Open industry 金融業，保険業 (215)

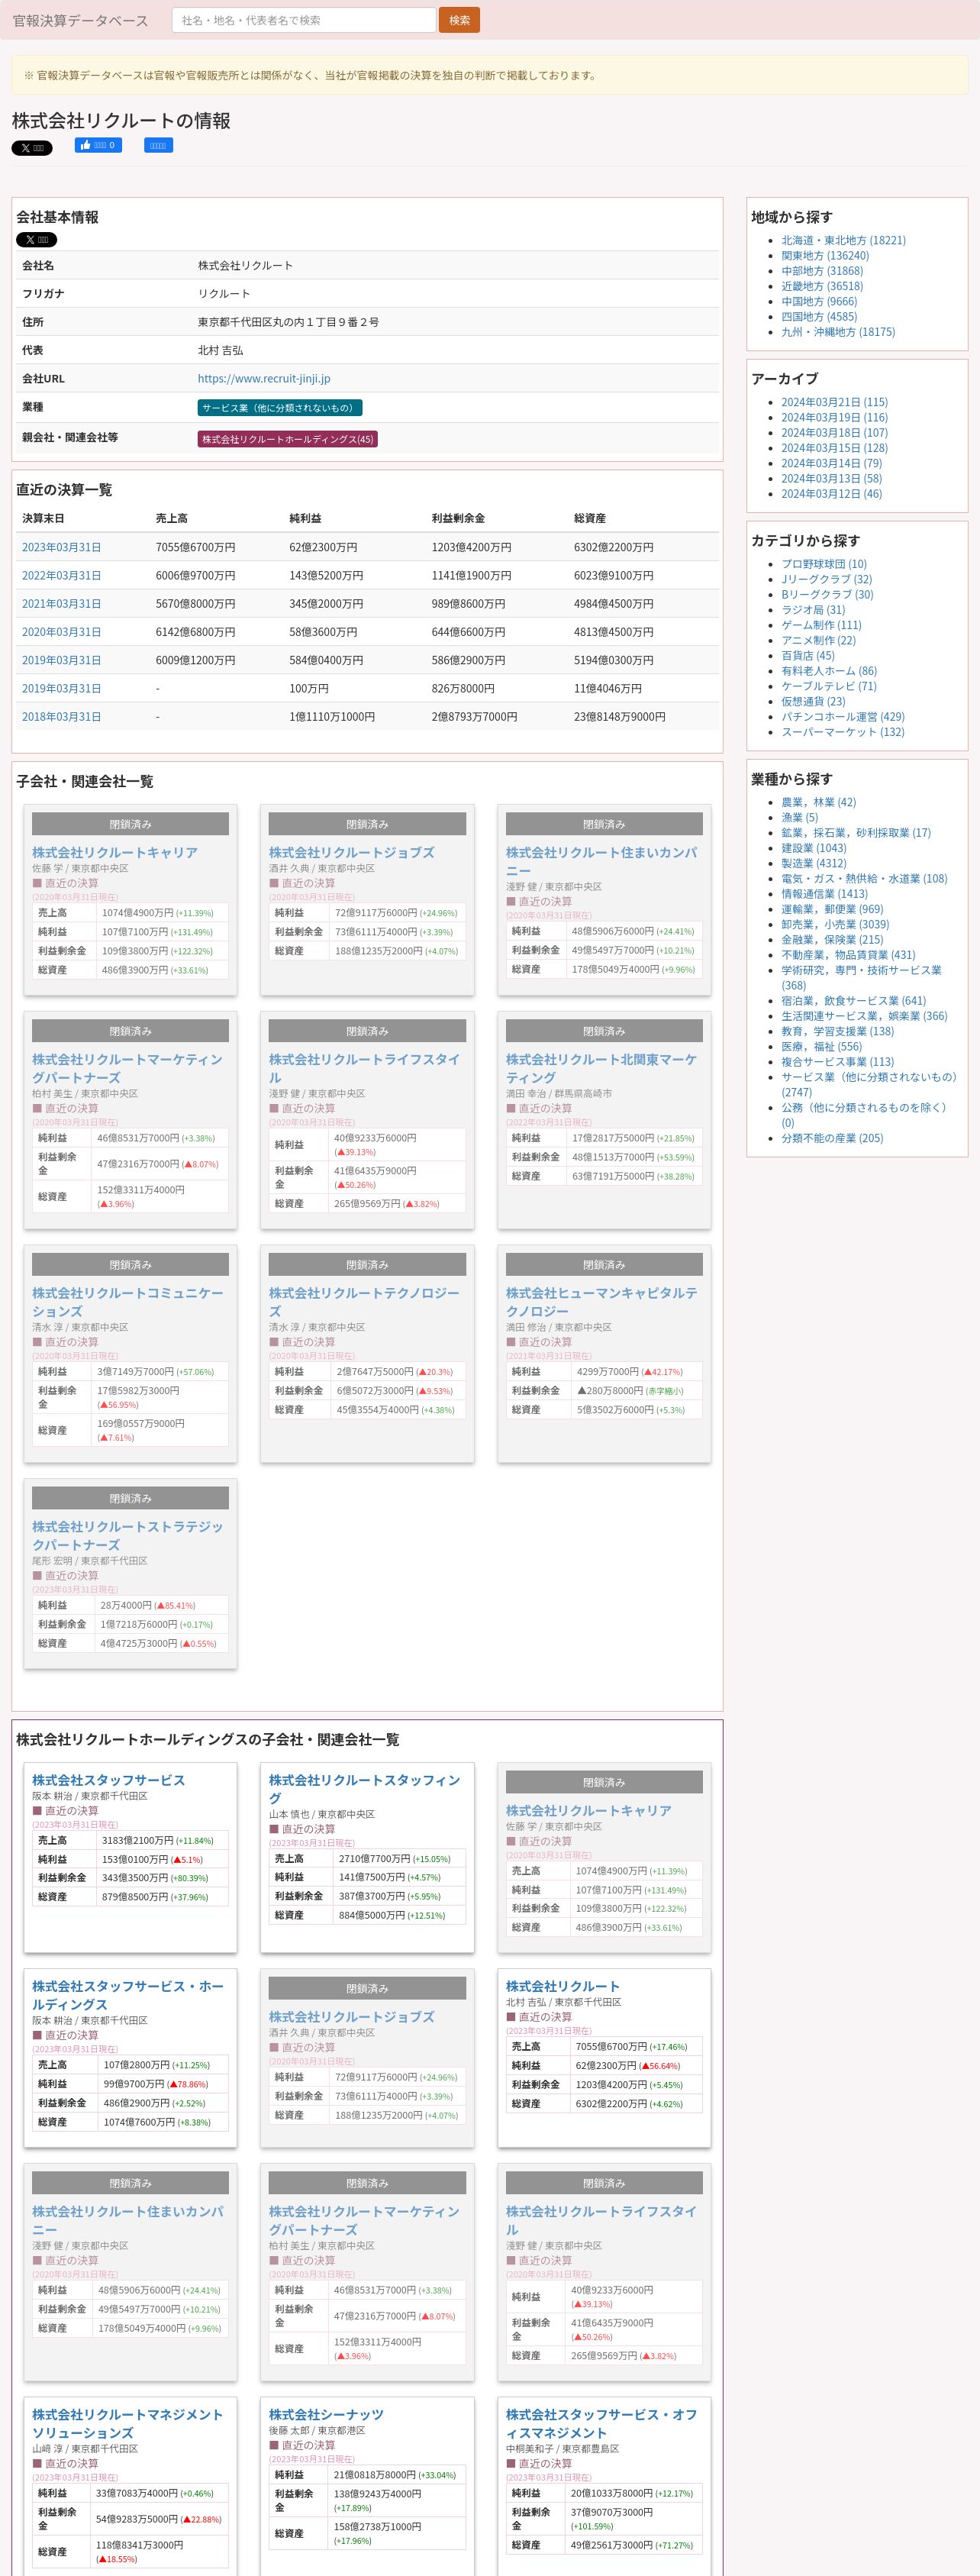point(832,940)
